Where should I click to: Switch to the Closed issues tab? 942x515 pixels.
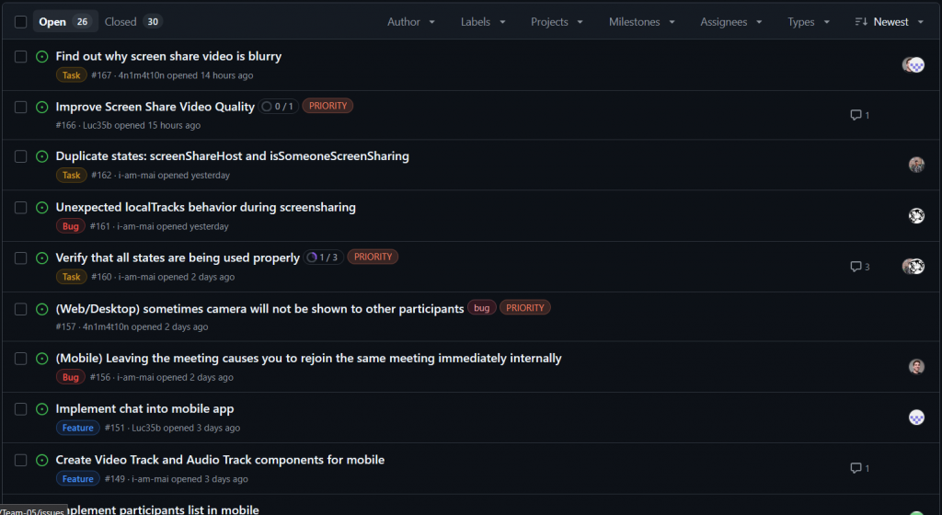pyautogui.click(x=132, y=22)
